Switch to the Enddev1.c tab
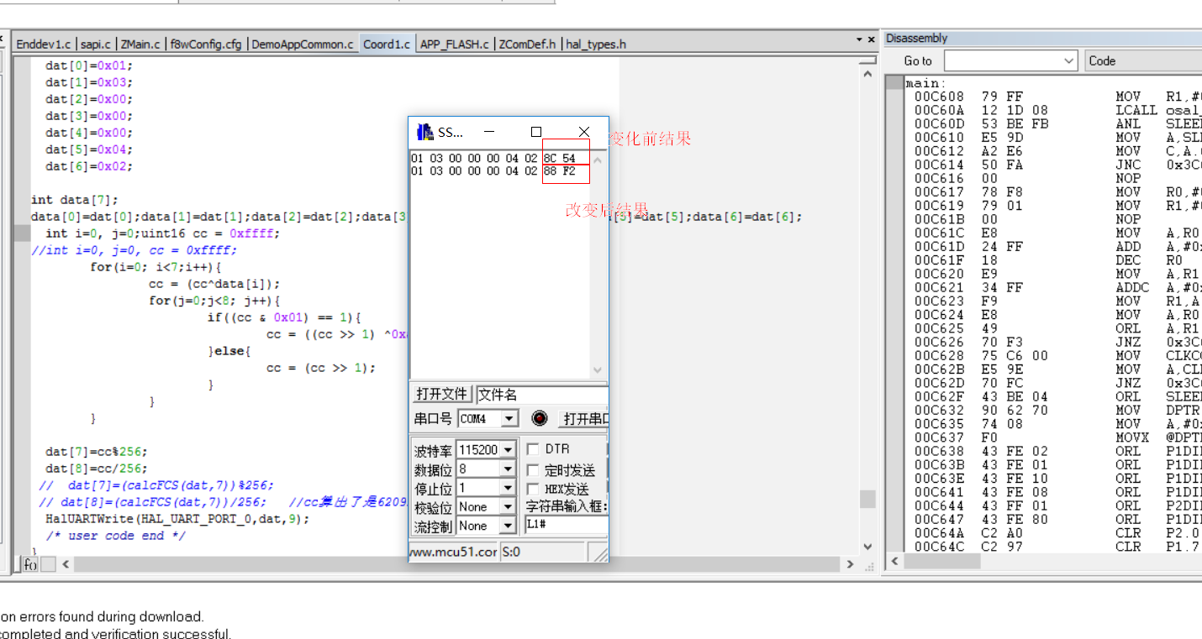The image size is (1202, 639). (44, 44)
